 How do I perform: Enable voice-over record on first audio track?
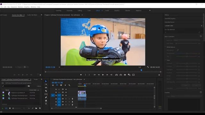pos(72,99)
